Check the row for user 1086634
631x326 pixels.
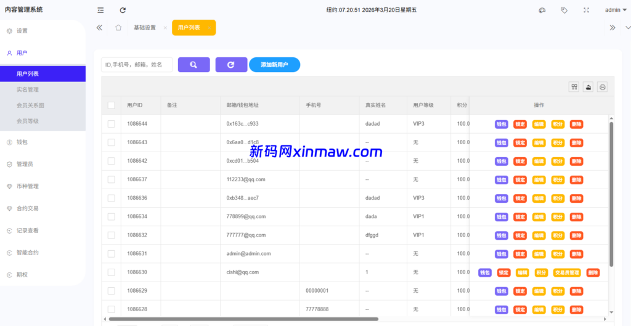coord(112,216)
